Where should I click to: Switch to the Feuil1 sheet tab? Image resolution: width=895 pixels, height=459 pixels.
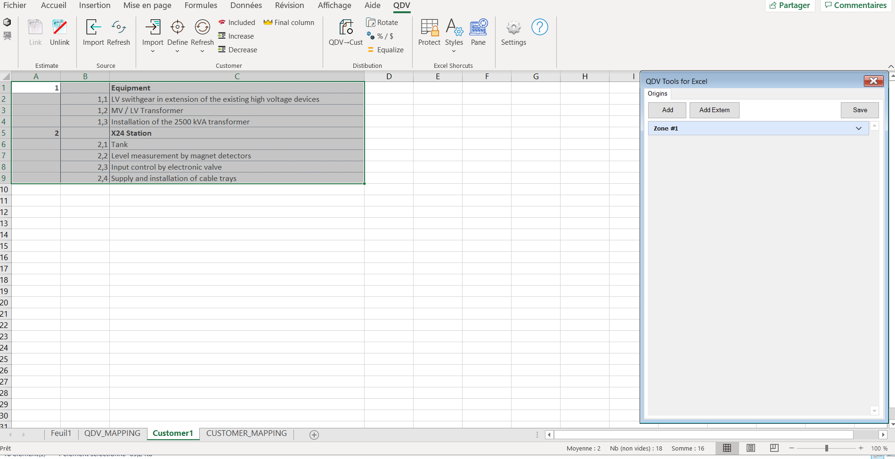point(61,434)
